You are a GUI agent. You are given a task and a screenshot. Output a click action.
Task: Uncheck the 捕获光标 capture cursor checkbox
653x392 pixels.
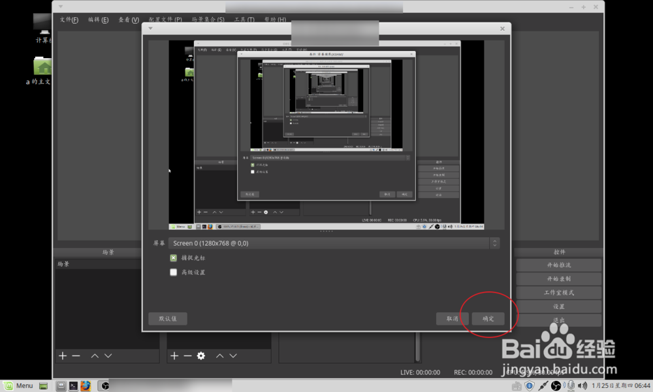click(x=173, y=257)
